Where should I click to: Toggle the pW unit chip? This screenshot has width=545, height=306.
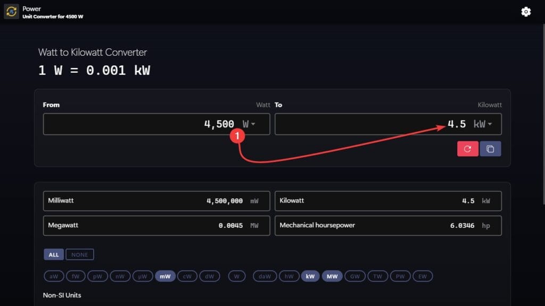(97, 276)
